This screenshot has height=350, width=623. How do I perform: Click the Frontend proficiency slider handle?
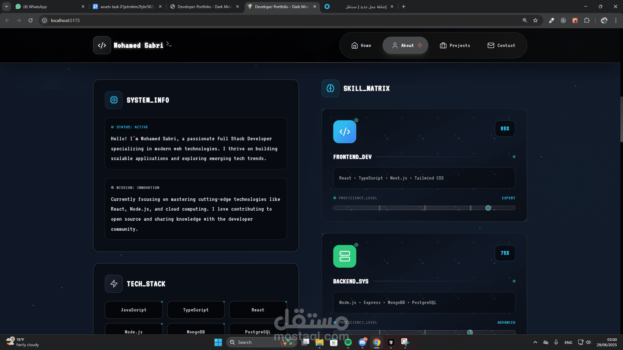click(x=488, y=208)
